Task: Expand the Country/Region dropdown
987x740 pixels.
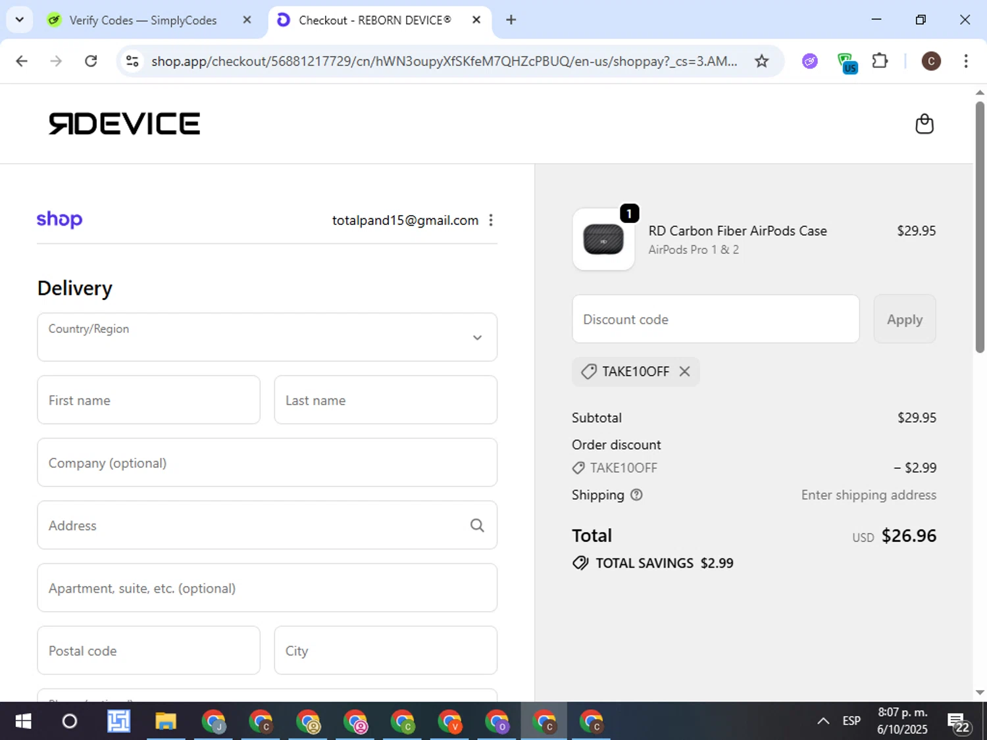Action: (x=267, y=337)
